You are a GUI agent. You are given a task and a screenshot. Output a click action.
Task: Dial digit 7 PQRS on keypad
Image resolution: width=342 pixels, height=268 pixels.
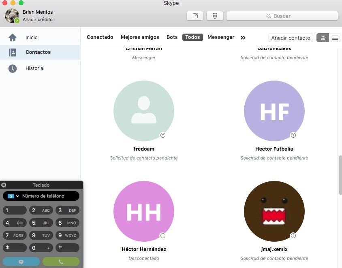(15, 235)
